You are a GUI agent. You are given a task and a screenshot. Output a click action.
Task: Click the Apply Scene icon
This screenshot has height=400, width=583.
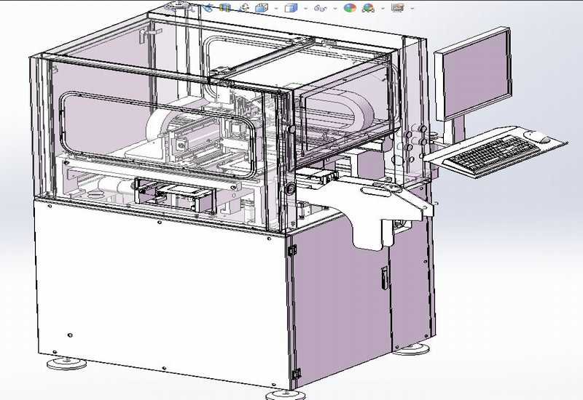click(x=368, y=7)
